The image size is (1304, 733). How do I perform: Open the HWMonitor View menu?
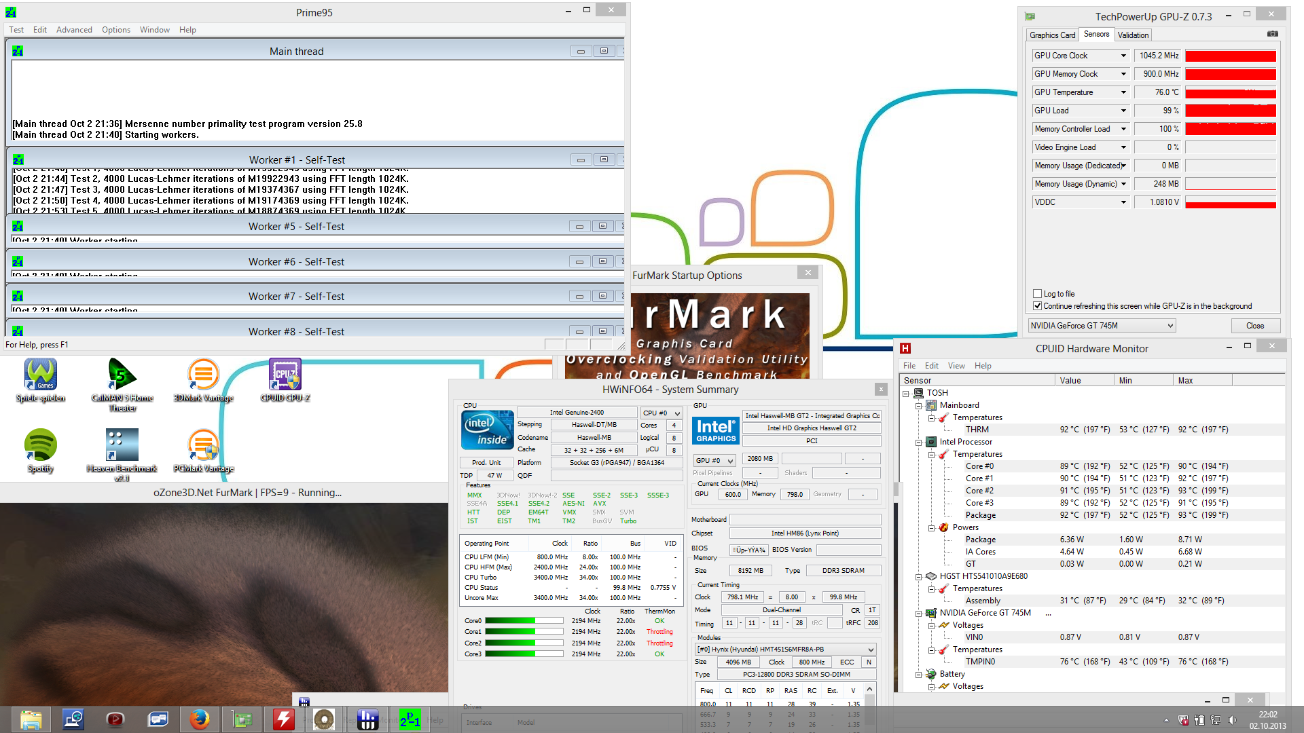pos(956,366)
